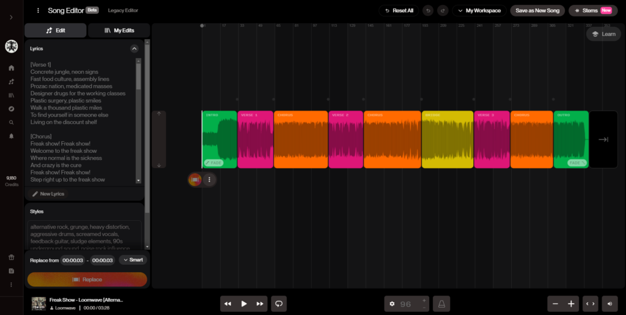
Task: Open the Learn button
Action: (x=603, y=34)
